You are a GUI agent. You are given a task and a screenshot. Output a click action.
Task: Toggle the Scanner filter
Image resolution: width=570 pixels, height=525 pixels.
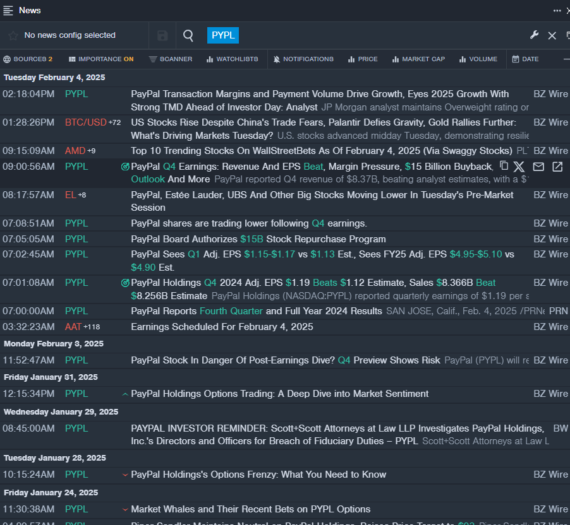(x=171, y=59)
